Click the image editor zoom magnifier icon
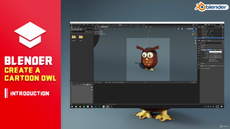Image resolution: width=230 pixels, height=129 pixels. pos(92,87)
